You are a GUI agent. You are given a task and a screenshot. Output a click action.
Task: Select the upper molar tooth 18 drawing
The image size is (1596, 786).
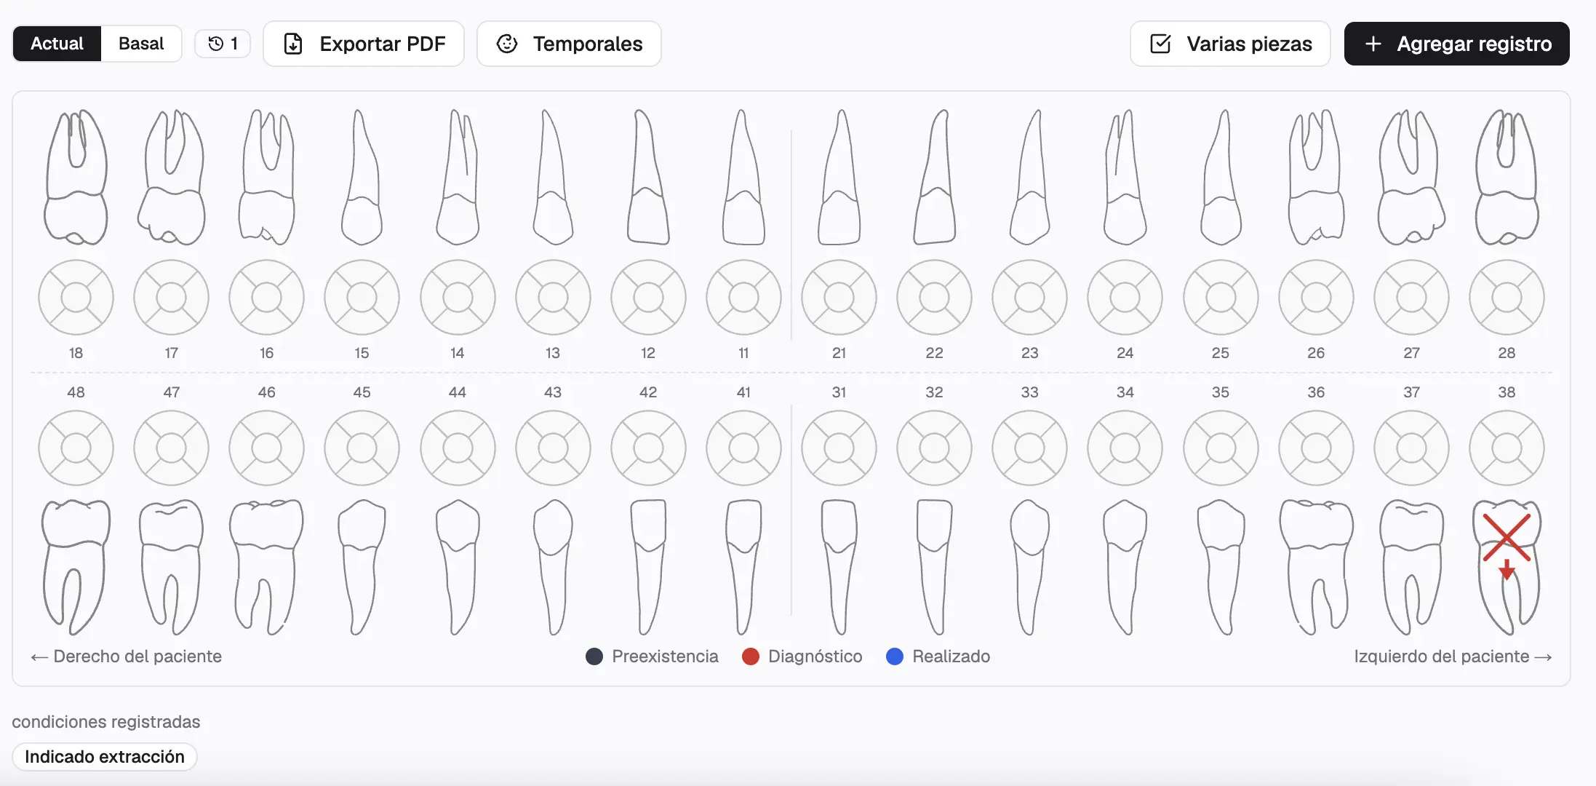coord(76,177)
